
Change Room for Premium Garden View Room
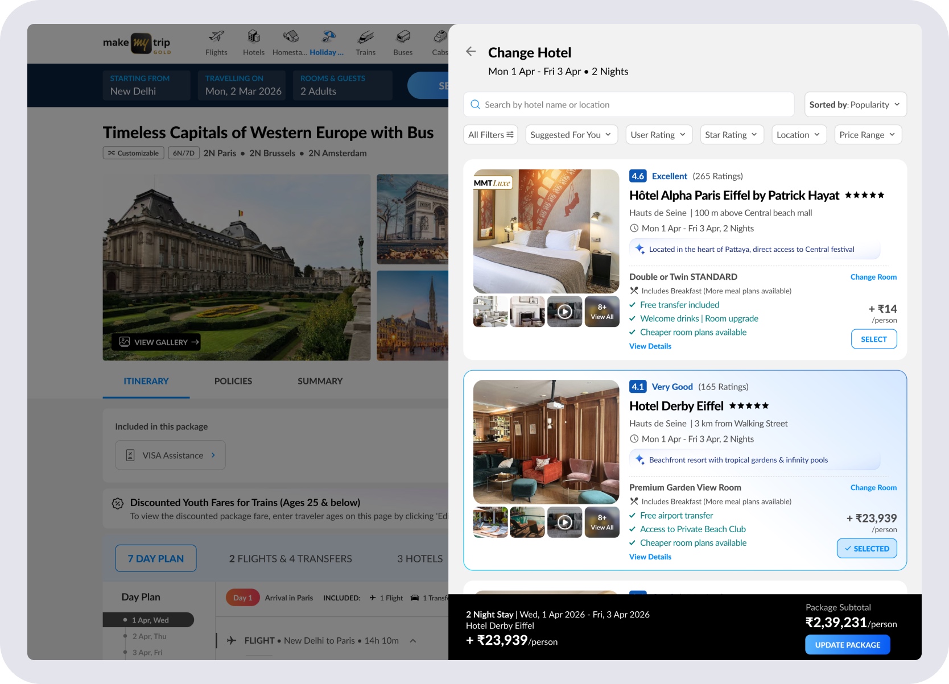click(x=873, y=487)
